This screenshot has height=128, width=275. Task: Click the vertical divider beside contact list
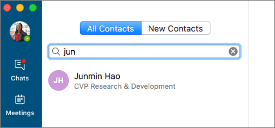point(248,64)
